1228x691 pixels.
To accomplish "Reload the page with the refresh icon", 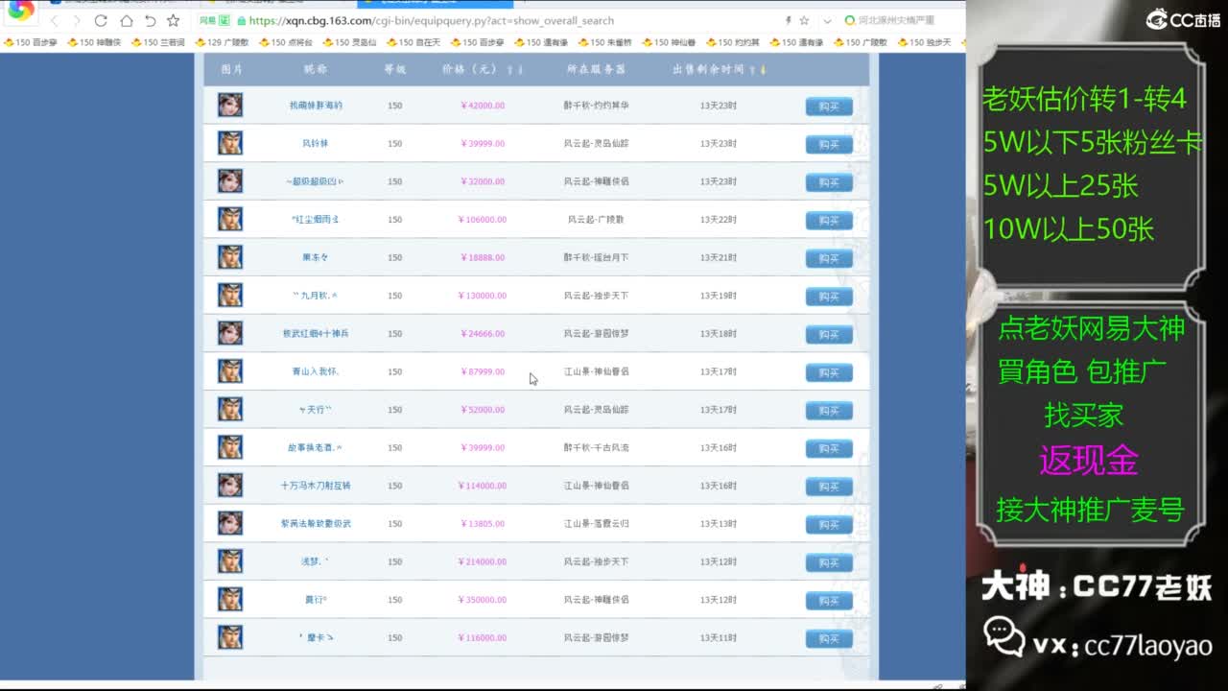I will [x=102, y=19].
